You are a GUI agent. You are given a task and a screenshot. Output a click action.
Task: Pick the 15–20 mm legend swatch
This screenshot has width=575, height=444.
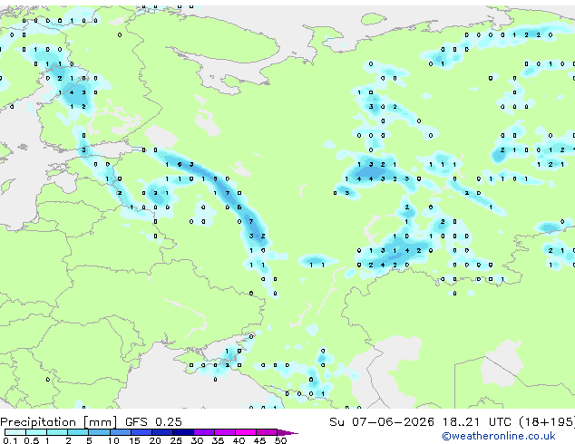click(x=141, y=432)
